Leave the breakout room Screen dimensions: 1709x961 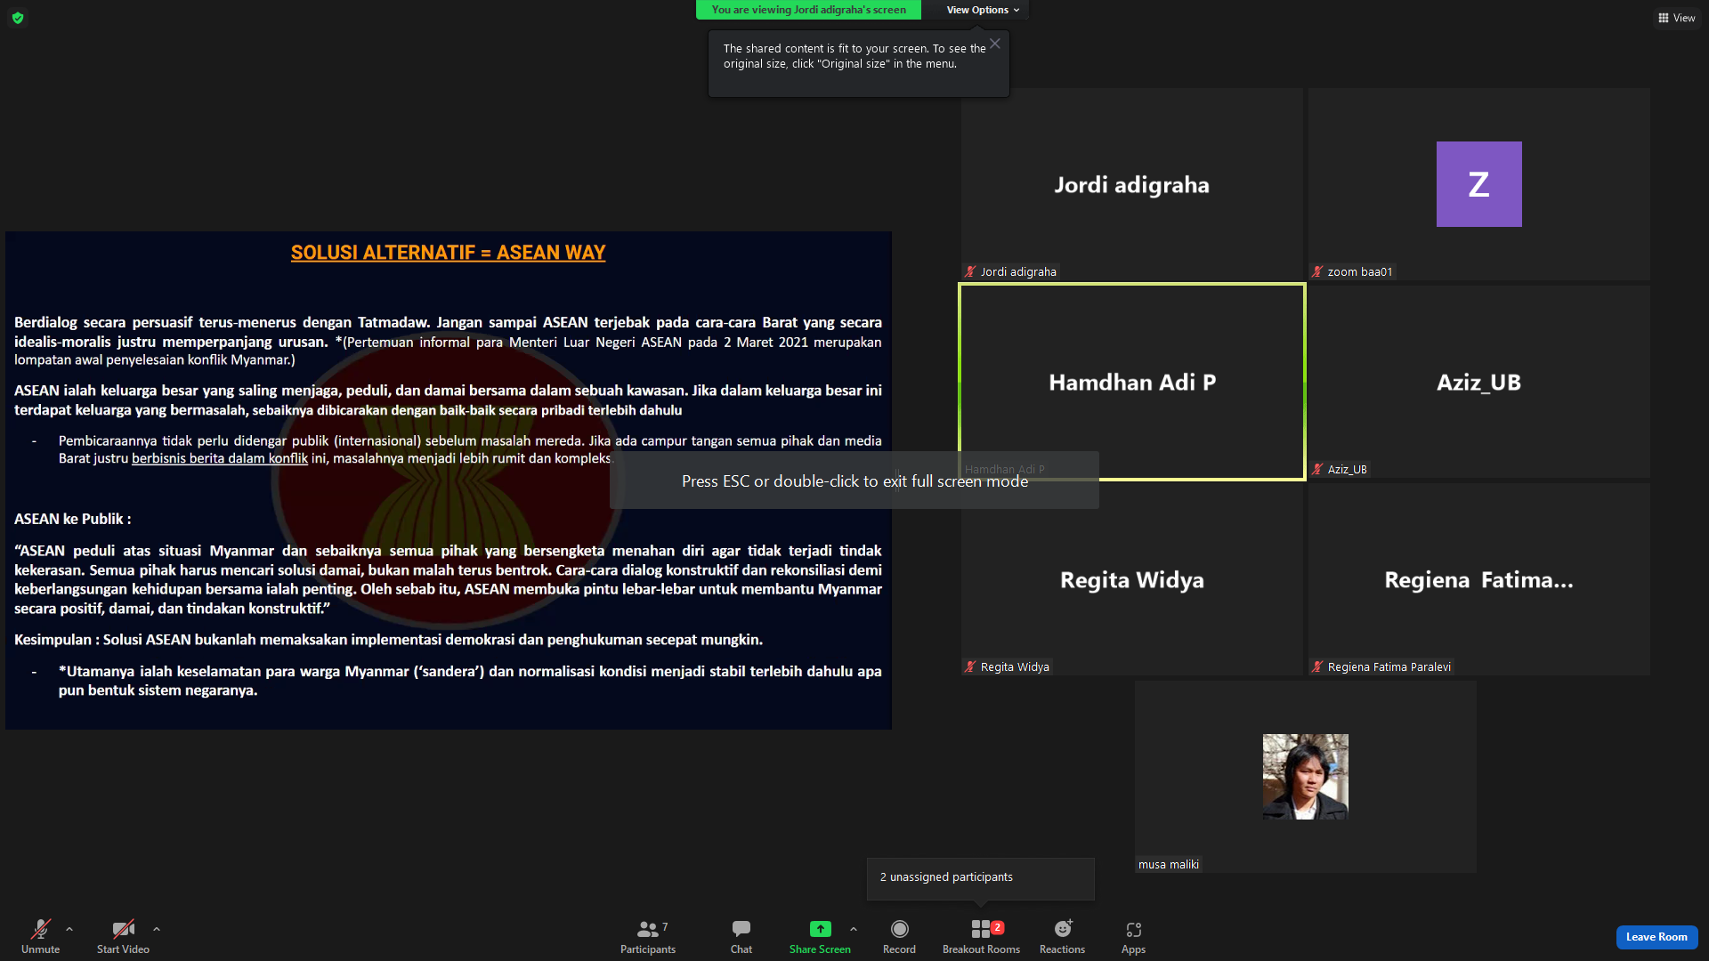pos(1656,937)
